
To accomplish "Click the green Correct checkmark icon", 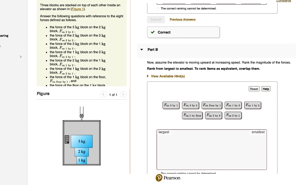I will (x=153, y=32).
